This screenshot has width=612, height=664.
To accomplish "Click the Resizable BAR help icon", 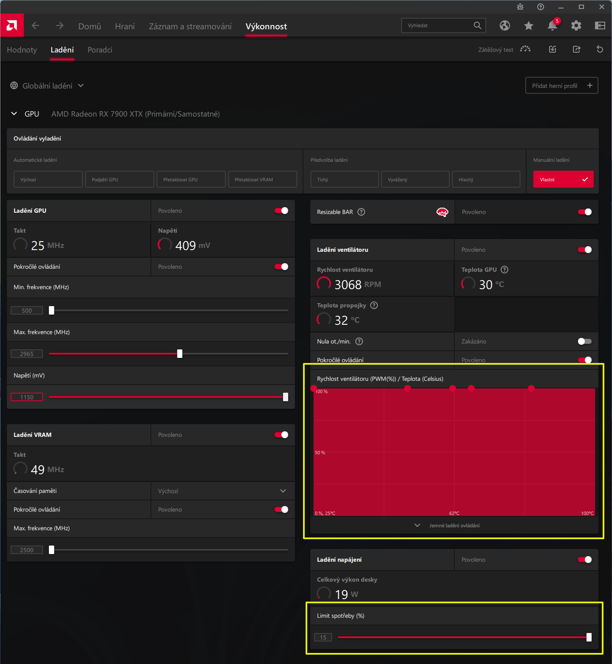I will coord(361,212).
